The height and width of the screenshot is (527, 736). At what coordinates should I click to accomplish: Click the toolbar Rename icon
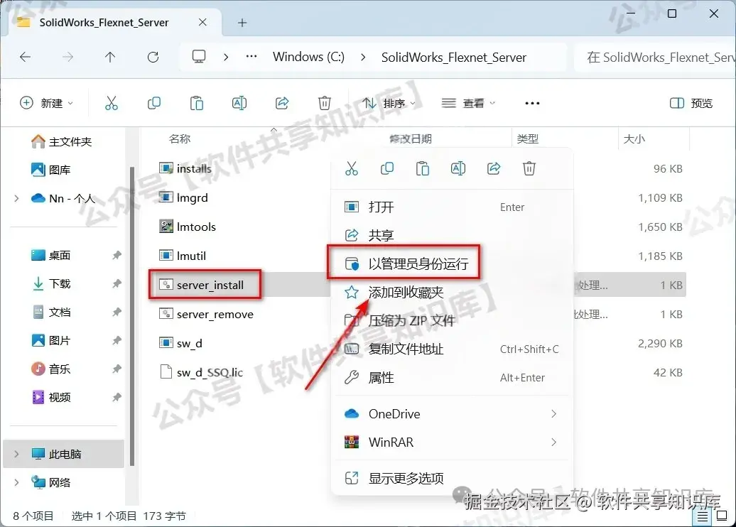[x=239, y=103]
